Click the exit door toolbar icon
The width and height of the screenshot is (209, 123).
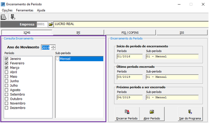point(13,17)
